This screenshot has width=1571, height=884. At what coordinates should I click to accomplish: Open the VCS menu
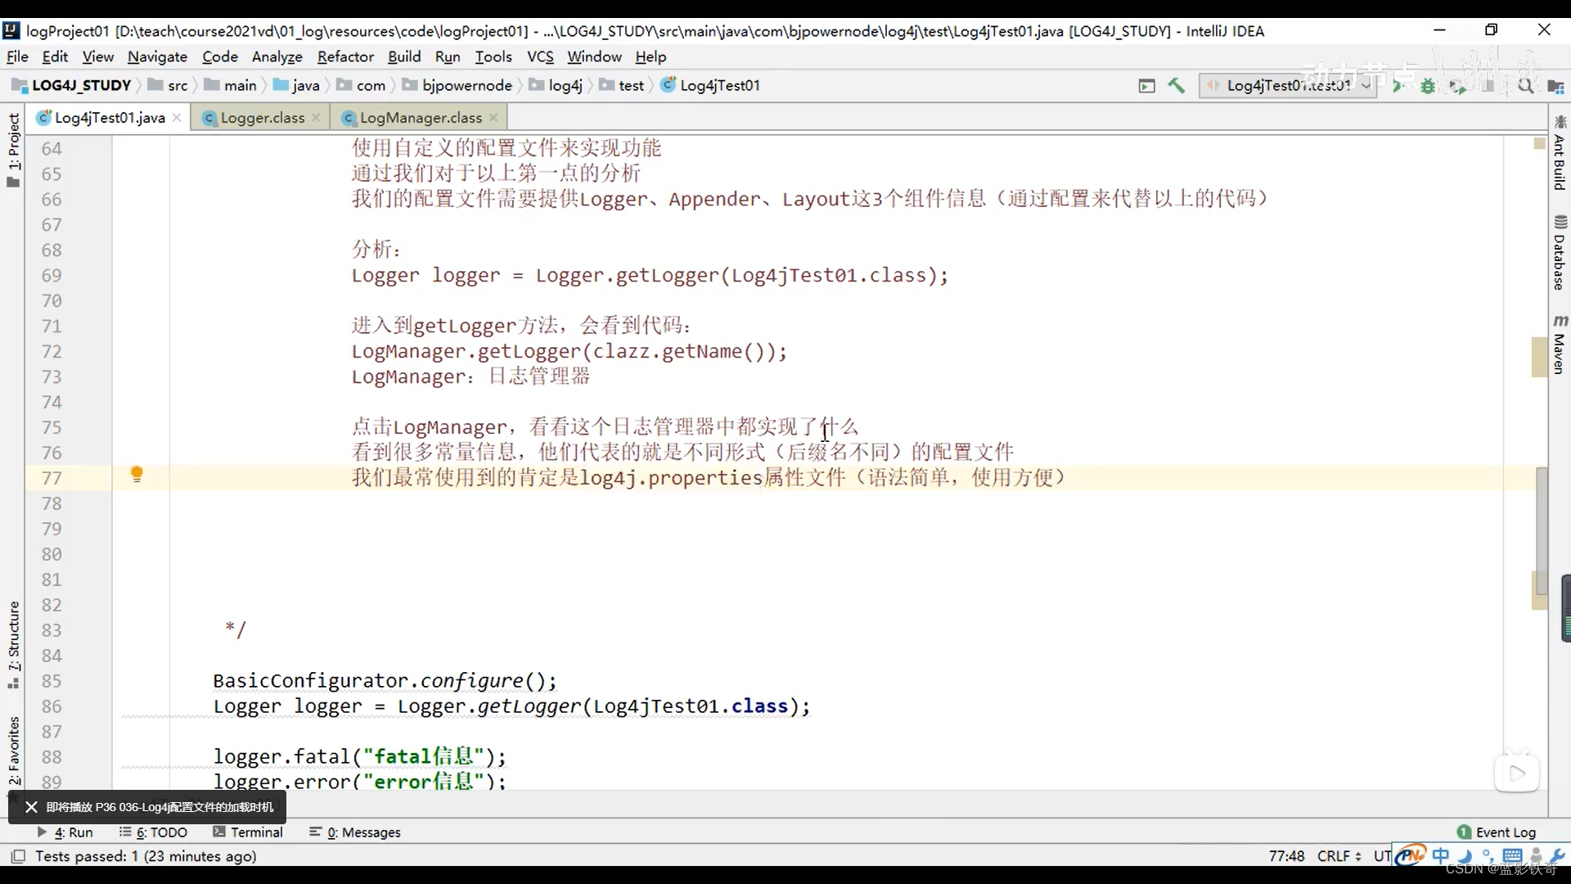click(540, 56)
